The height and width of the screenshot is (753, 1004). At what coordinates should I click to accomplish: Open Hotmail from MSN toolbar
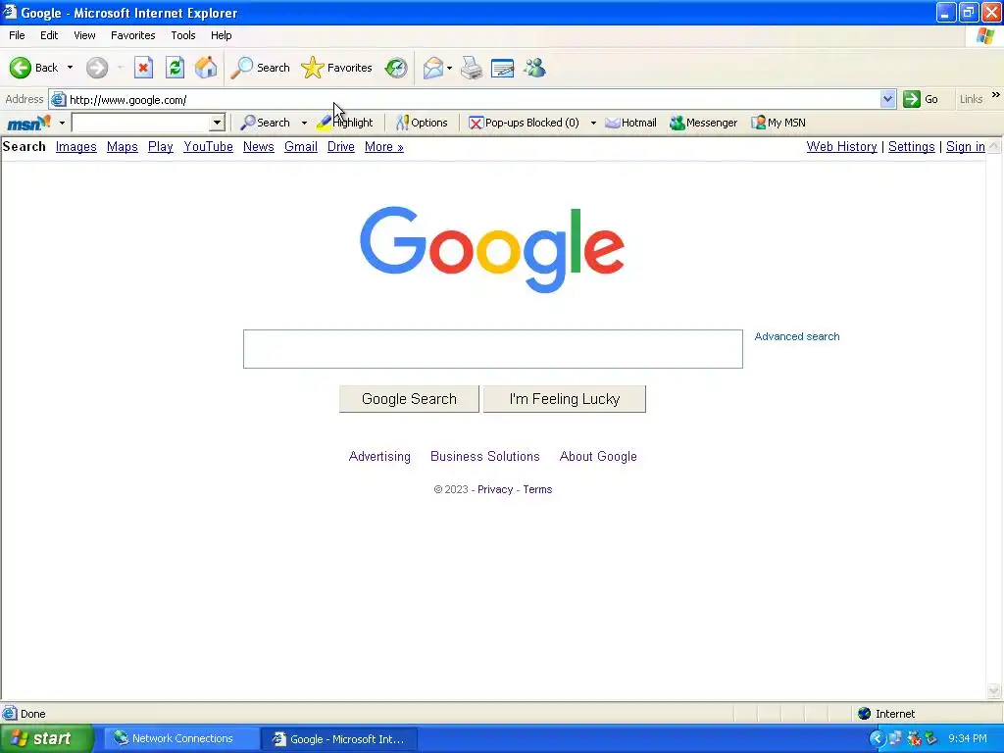tap(630, 123)
